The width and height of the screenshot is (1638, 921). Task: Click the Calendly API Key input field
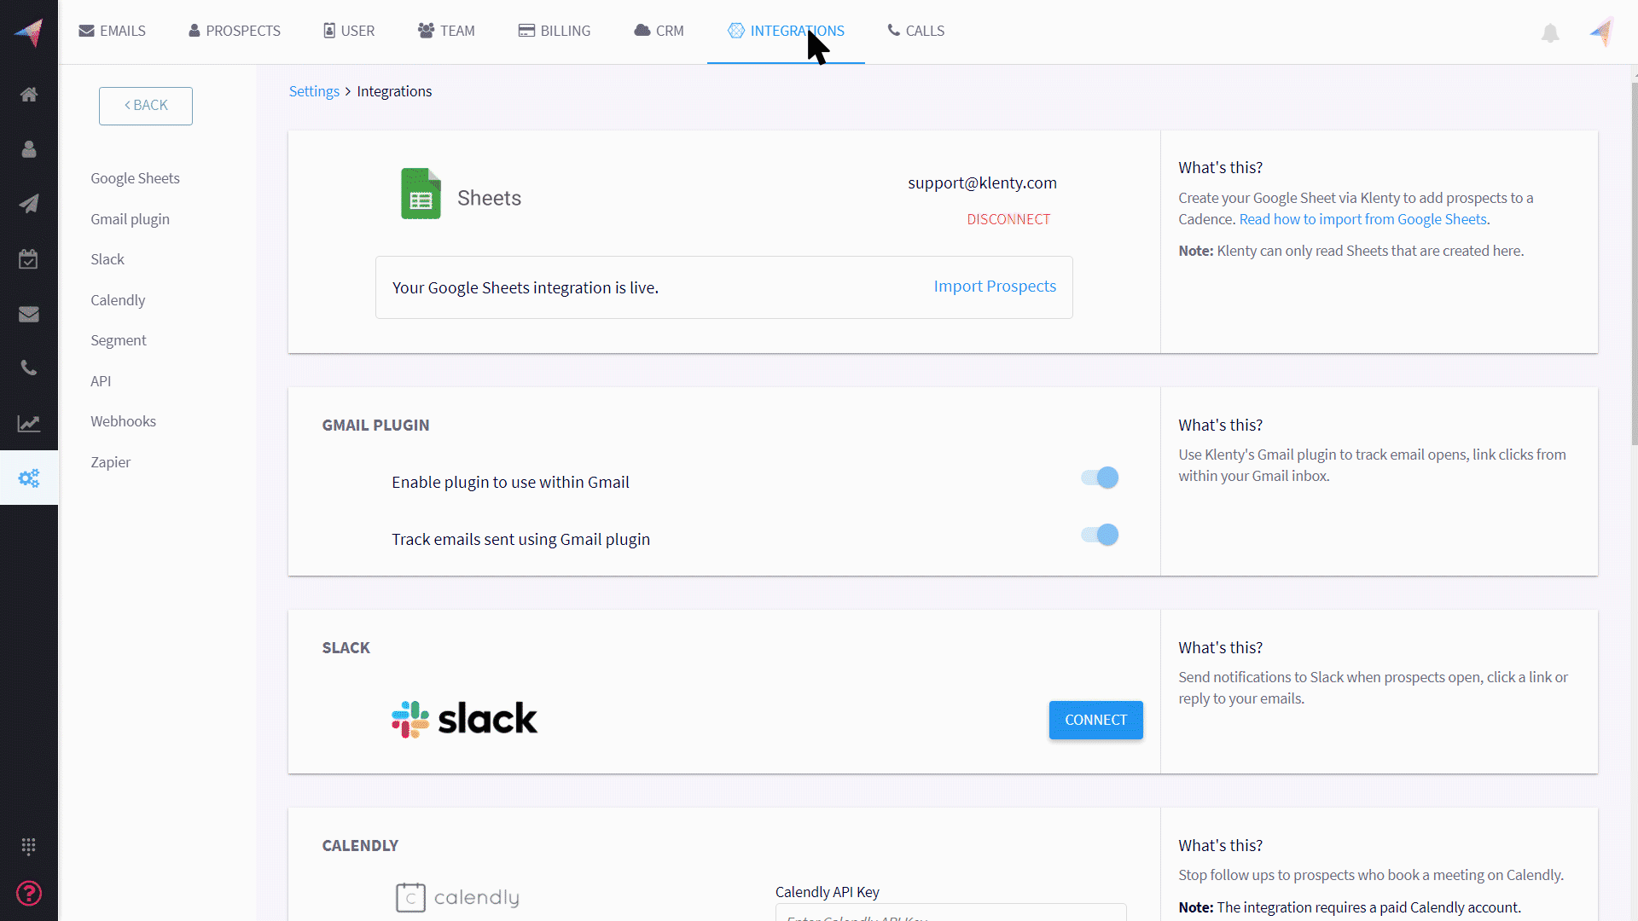click(950, 914)
